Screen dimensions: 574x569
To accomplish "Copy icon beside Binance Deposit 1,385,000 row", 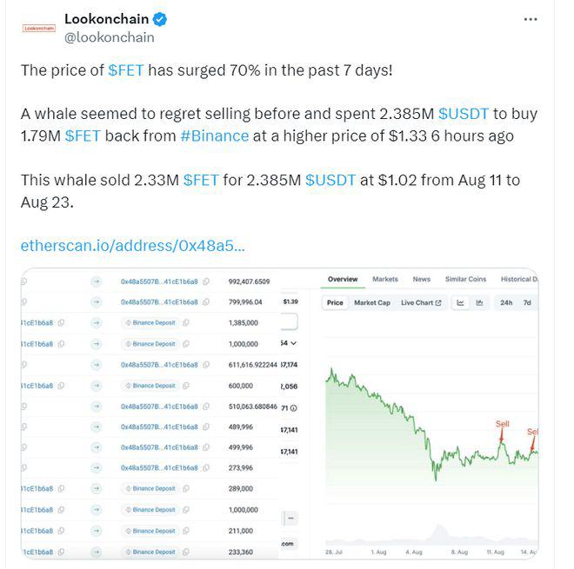I will pos(185,322).
